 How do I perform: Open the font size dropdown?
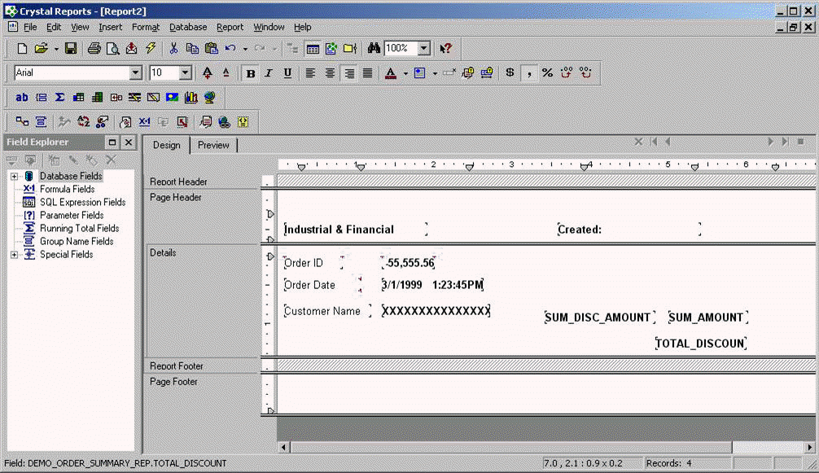pos(185,73)
